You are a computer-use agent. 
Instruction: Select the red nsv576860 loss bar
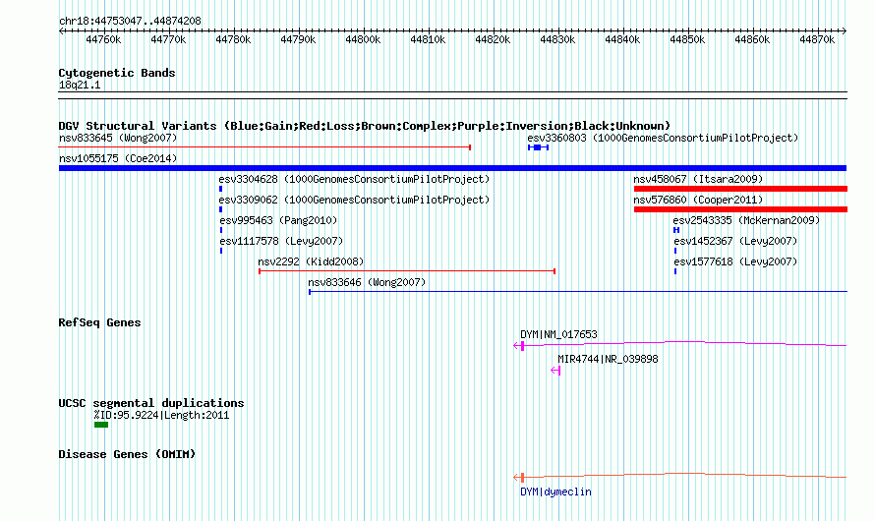(740, 209)
